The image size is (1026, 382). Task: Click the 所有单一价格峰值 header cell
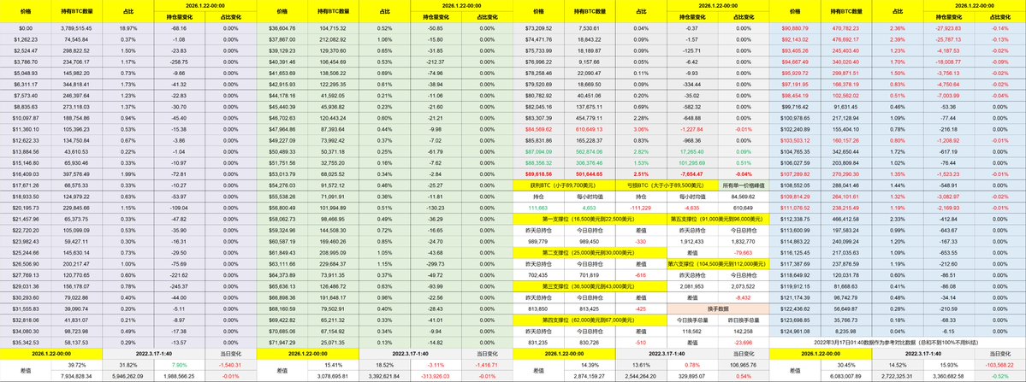pos(743,184)
